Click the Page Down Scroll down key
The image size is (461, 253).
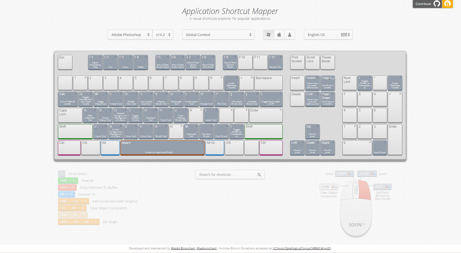click(x=328, y=99)
